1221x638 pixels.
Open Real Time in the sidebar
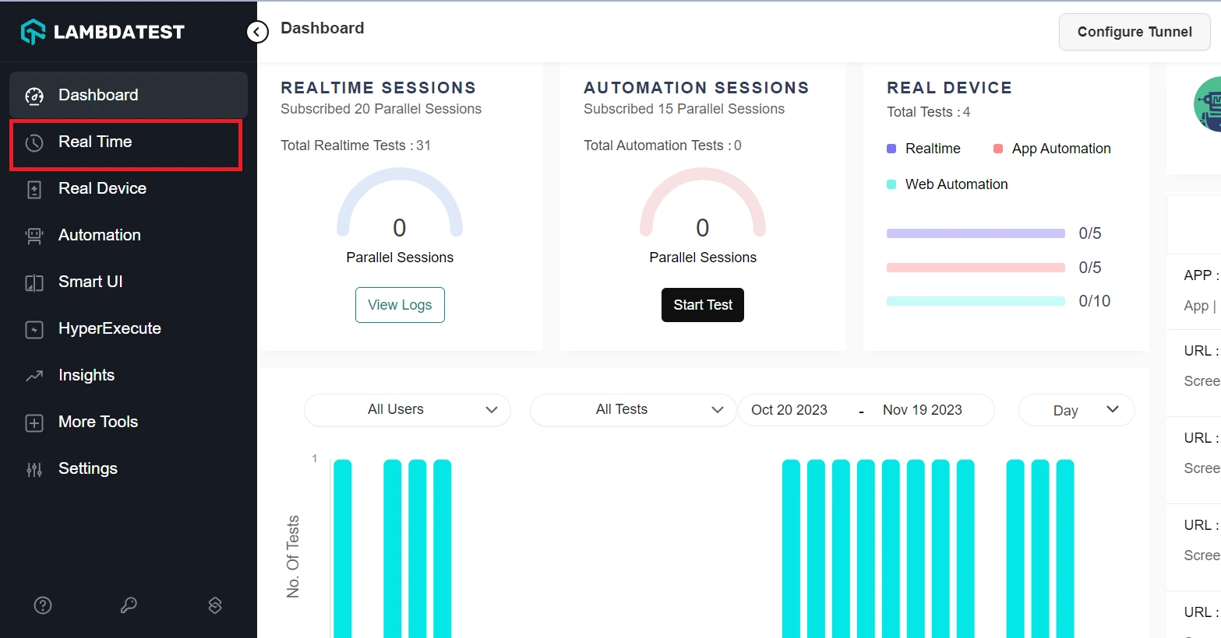pyautogui.click(x=95, y=142)
